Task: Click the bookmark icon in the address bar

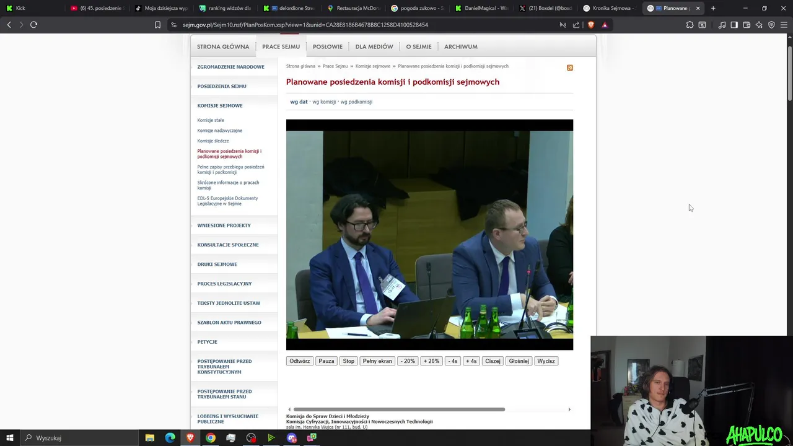Action: point(157,25)
